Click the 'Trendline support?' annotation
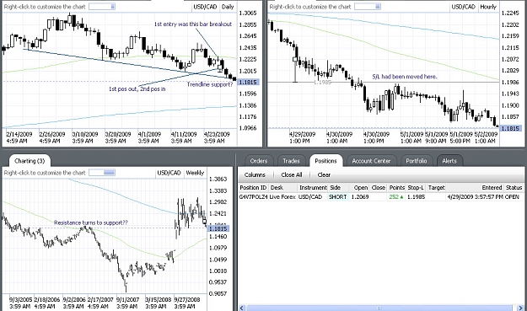 click(x=210, y=84)
